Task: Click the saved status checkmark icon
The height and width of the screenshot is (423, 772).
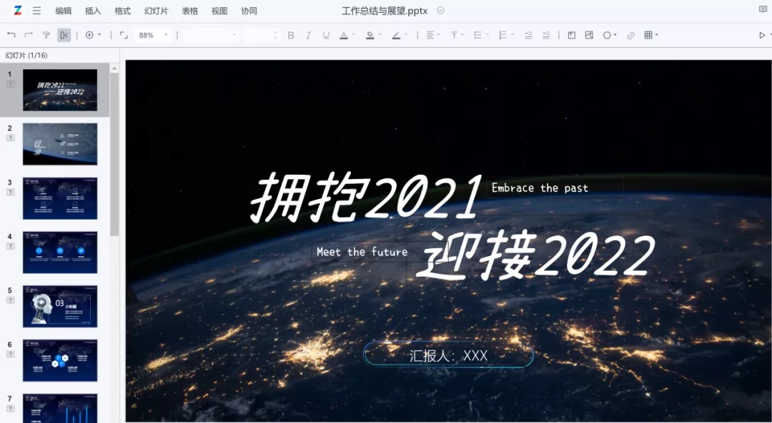Action: click(x=440, y=10)
